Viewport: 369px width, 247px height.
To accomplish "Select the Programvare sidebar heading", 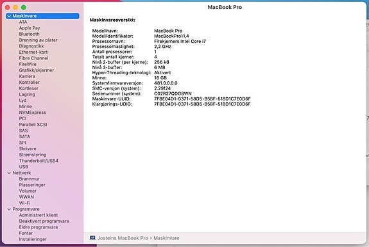I will click(x=26, y=209).
